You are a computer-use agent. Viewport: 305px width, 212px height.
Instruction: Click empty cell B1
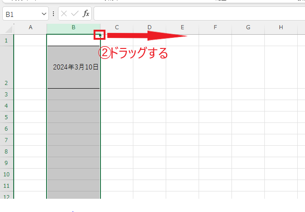pyautogui.click(x=74, y=40)
